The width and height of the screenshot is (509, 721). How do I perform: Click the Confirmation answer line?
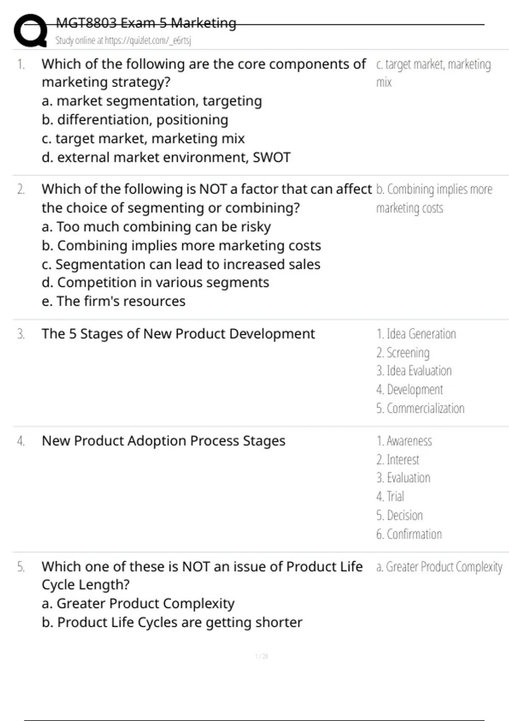[x=409, y=534]
